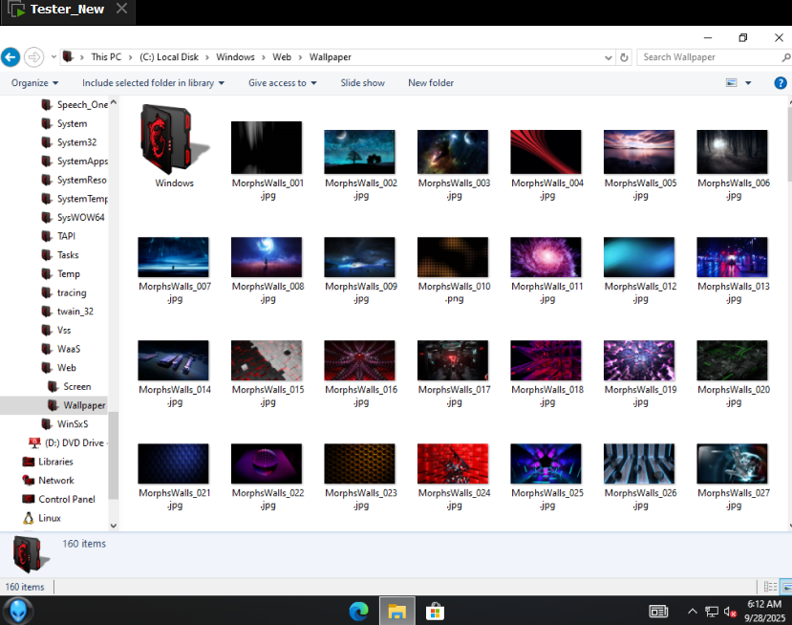
Task: Select MorphsWalls_027.jpg thumbnail
Action: pyautogui.click(x=733, y=463)
